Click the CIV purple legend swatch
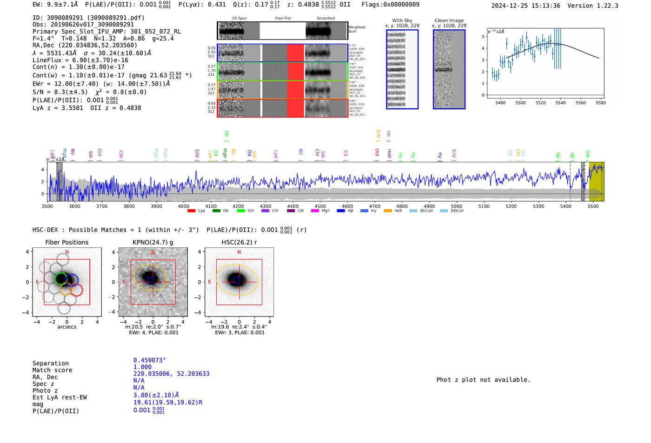 [266, 211]
